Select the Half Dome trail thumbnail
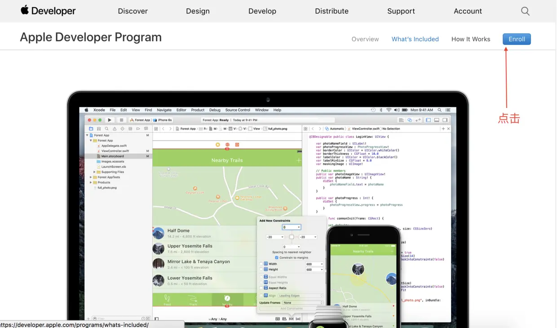 159,233
